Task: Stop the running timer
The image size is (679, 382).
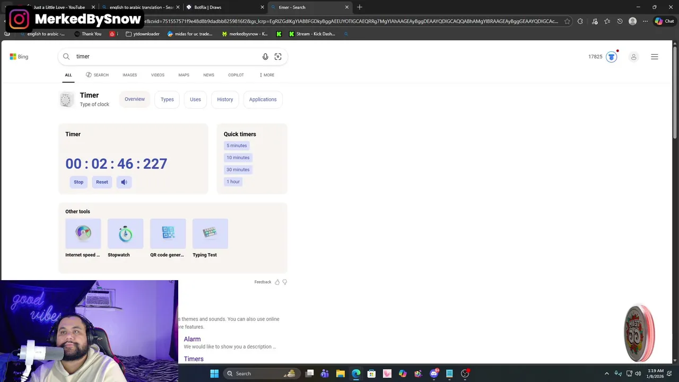Action: (79, 182)
